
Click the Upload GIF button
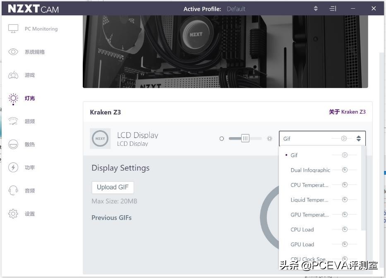tap(113, 187)
